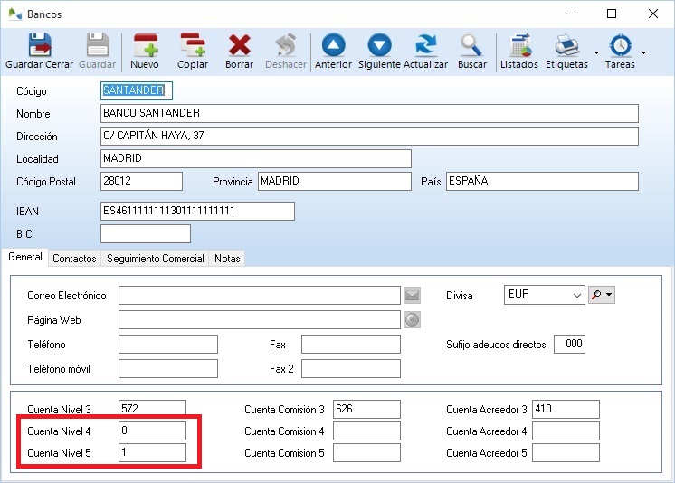675x483 pixels.
Task: Click the Fax input field
Action: 351,345
